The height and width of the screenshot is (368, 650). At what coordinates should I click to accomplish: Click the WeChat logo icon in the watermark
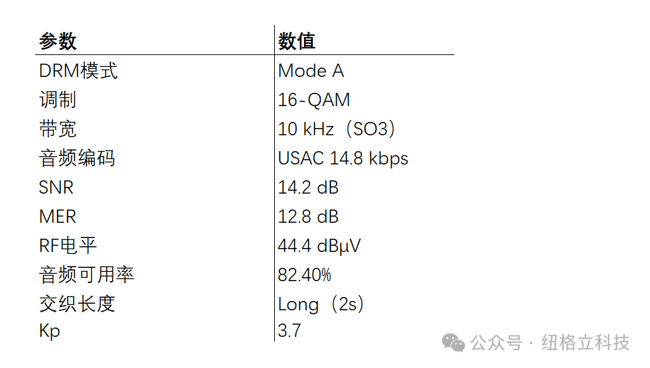coord(455,343)
